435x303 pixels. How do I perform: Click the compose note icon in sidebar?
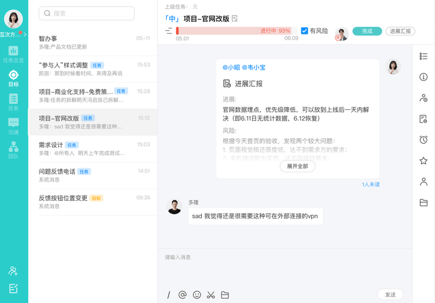pos(13,289)
